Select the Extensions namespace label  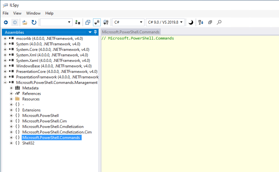31,110
